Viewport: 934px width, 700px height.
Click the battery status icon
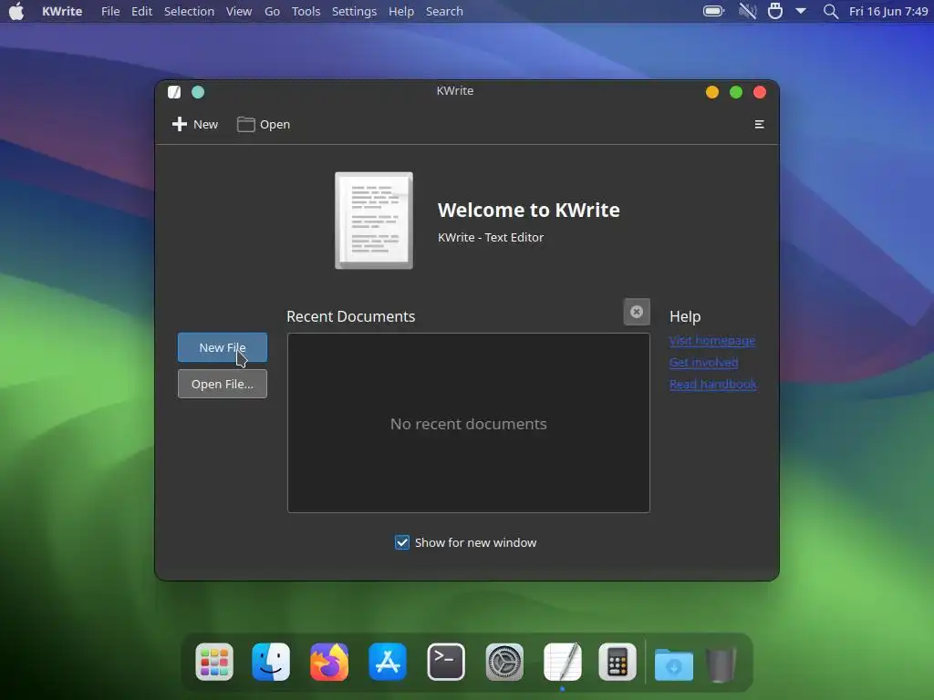[x=713, y=11]
